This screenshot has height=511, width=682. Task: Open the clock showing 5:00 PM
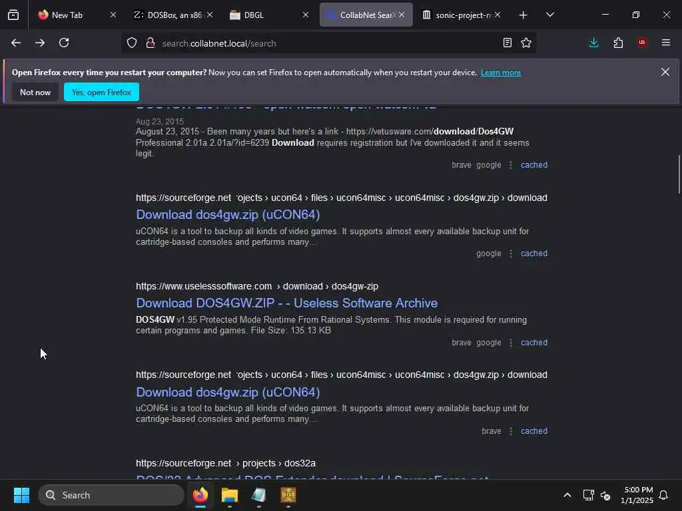637,495
